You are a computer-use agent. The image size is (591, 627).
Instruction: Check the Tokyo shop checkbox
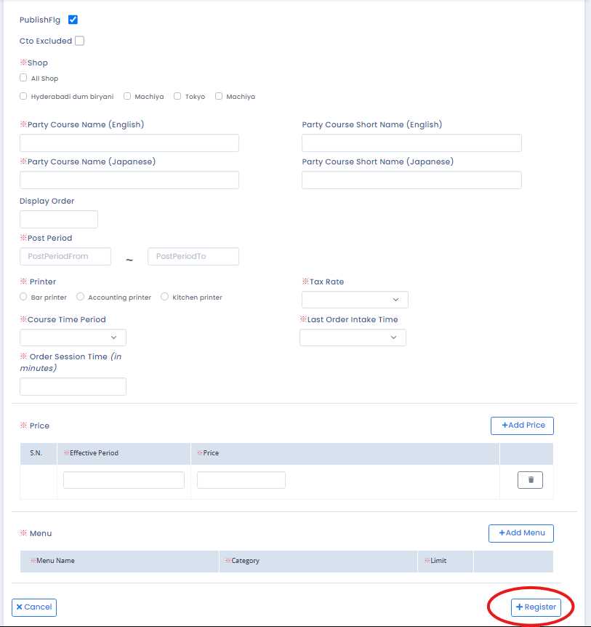tap(177, 96)
